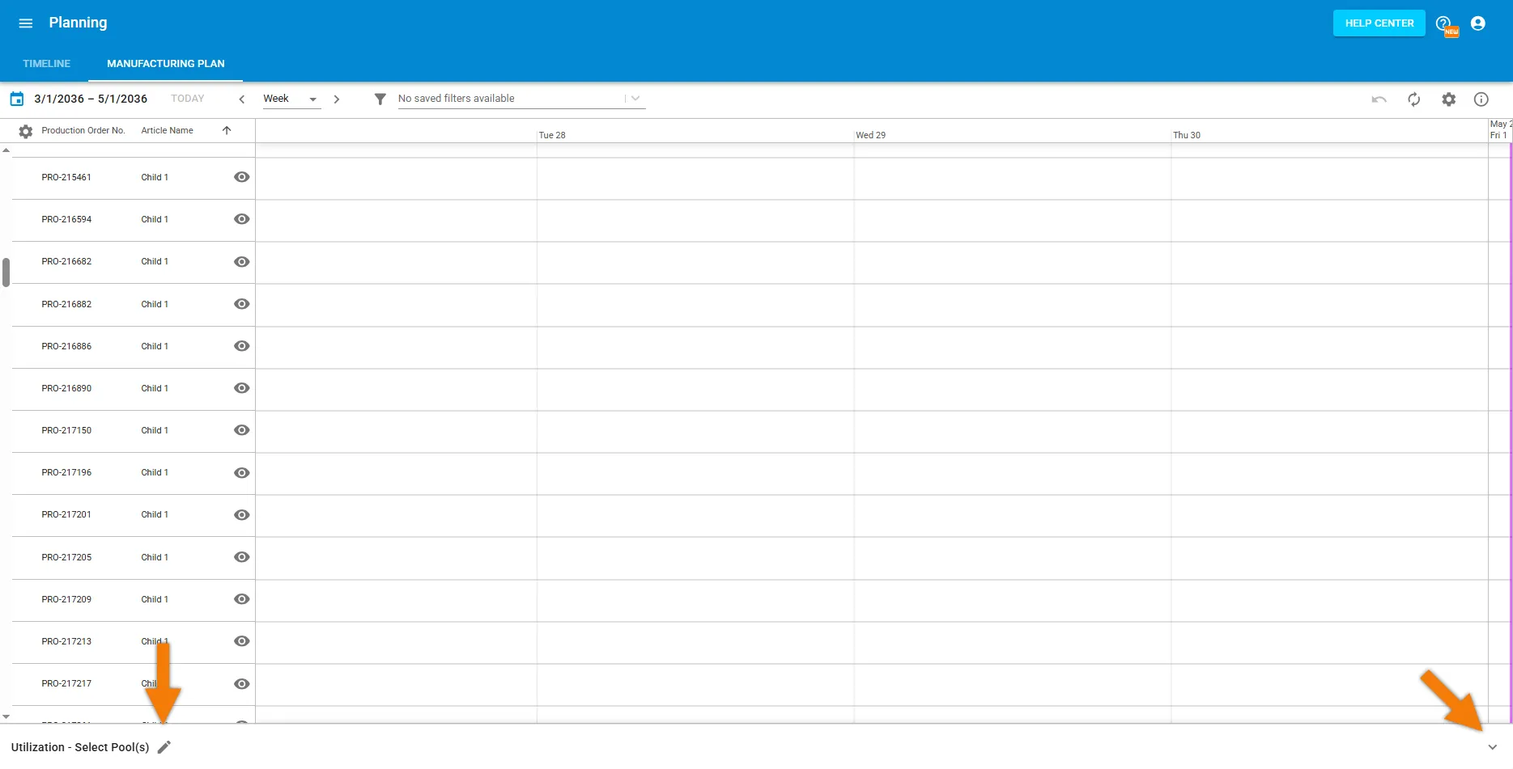Toggle visibility of PRO-217213

pyautogui.click(x=241, y=641)
